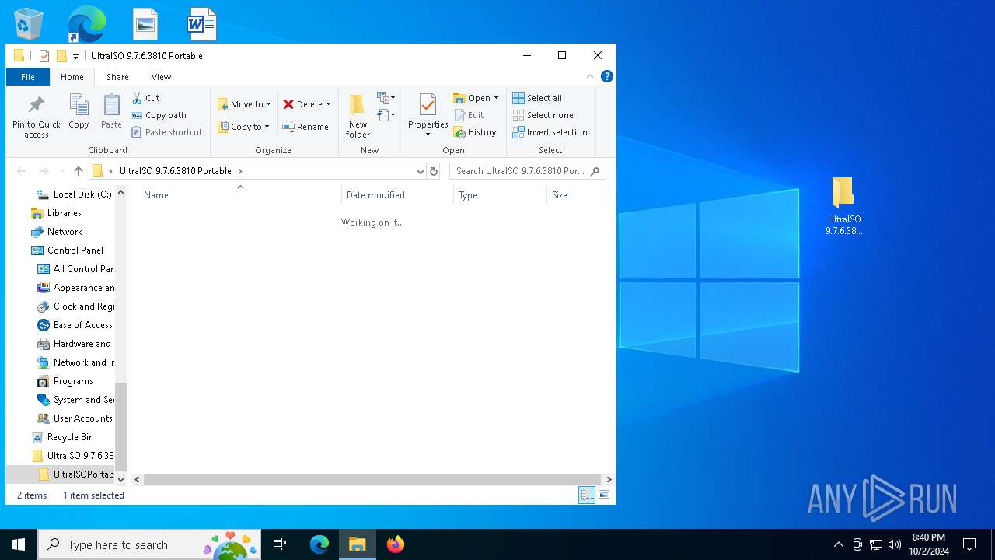This screenshot has width=995, height=560.
Task: Click Paste shortcut in ribbon
Action: (167, 132)
